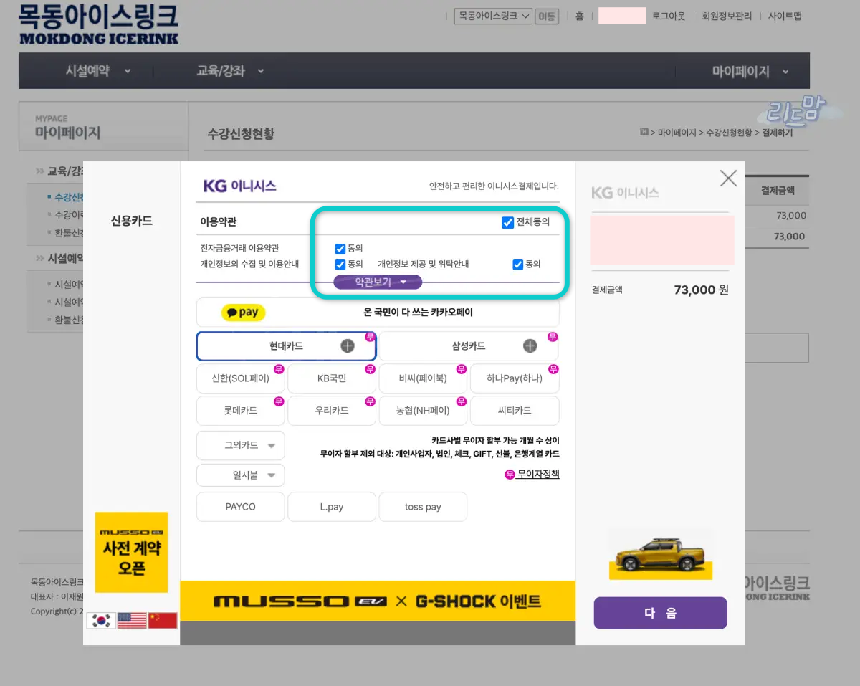
Task: Click the 다음 next button
Action: (x=661, y=613)
